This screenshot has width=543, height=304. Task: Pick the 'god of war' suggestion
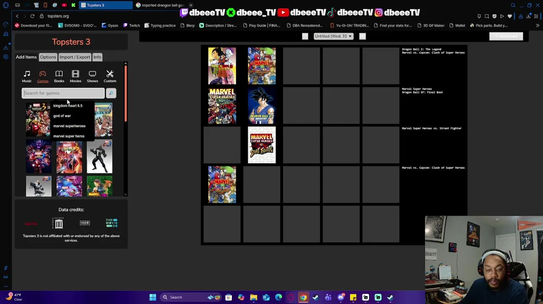click(x=62, y=116)
